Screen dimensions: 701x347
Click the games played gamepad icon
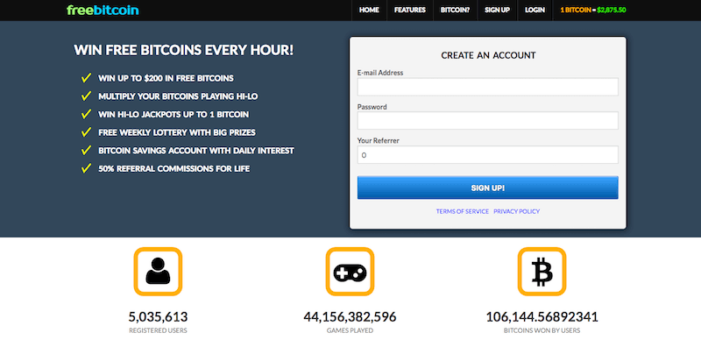click(x=350, y=272)
